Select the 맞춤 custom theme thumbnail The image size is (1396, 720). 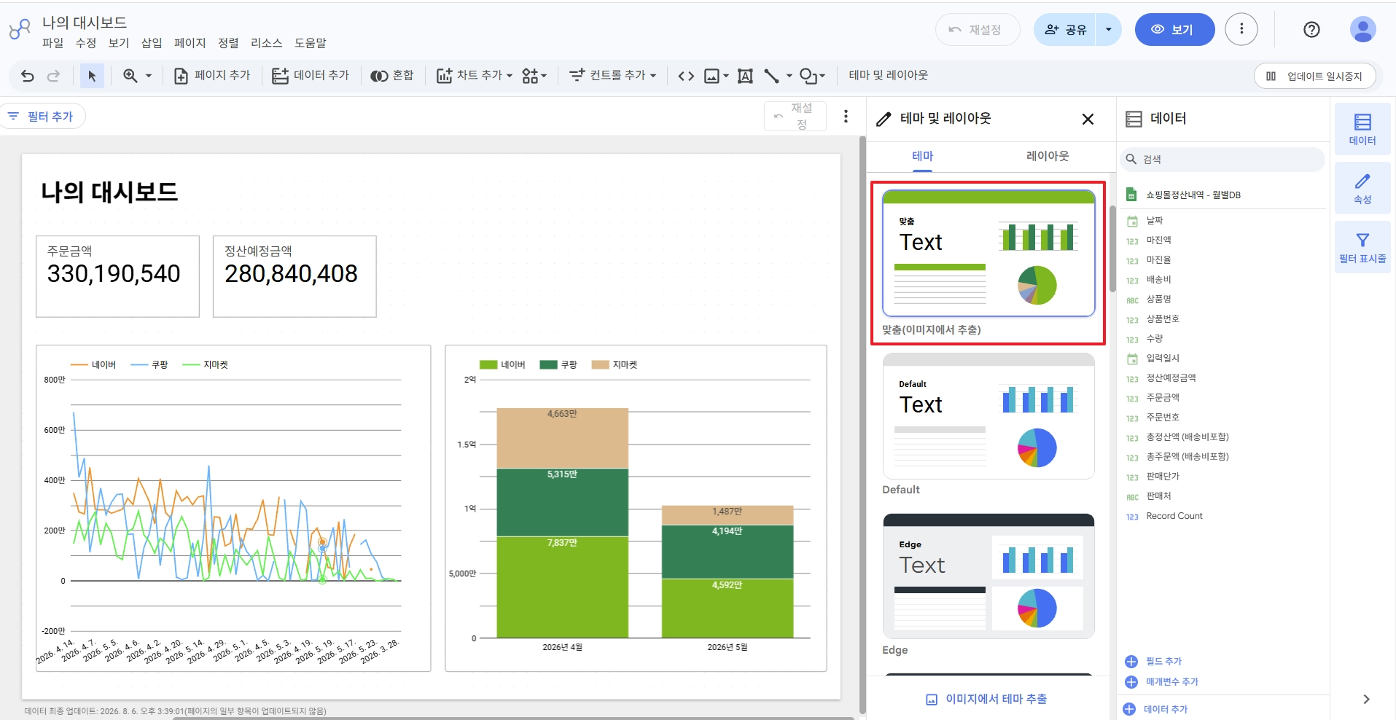pos(988,254)
